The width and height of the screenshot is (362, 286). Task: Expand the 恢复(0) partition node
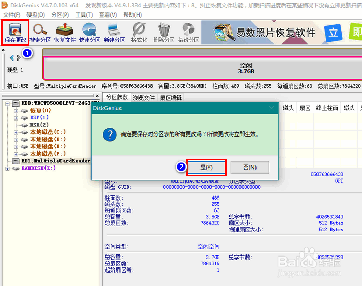pos(16,111)
